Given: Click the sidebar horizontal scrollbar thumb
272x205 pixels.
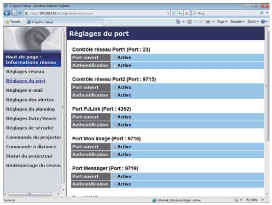Looking at the screenshot, I should 29,194.
